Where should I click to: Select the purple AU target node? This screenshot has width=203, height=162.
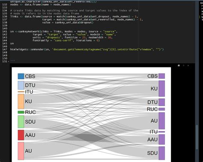click(x=162, y=121)
